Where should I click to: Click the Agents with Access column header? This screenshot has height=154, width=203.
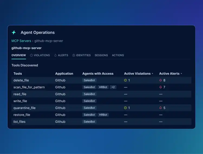[98, 74]
